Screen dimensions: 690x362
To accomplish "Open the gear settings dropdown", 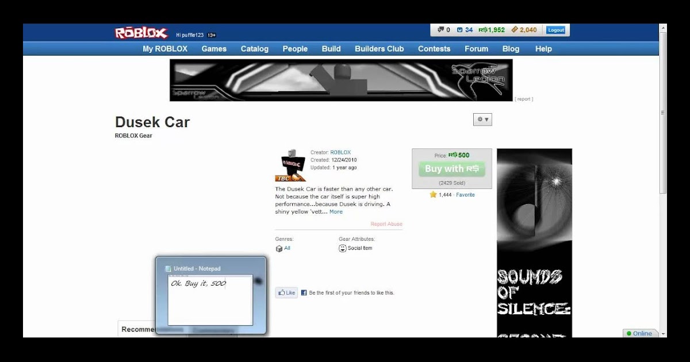I will pyautogui.click(x=482, y=120).
